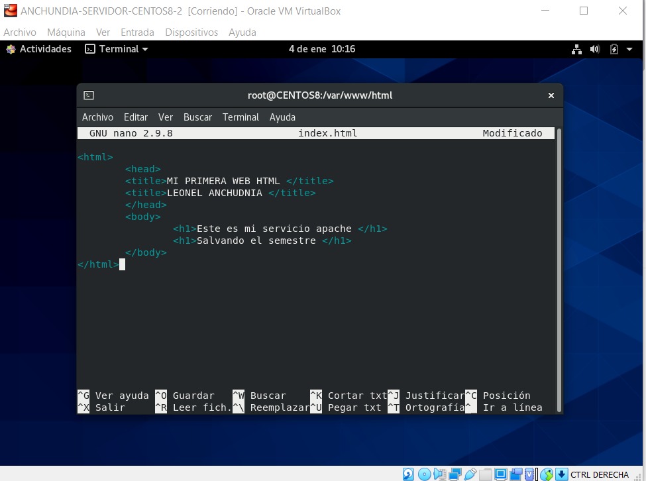Image resolution: width=646 pixels, height=481 pixels.
Task: Click the audio status icon in VirtualBox bar
Action: [x=439, y=474]
